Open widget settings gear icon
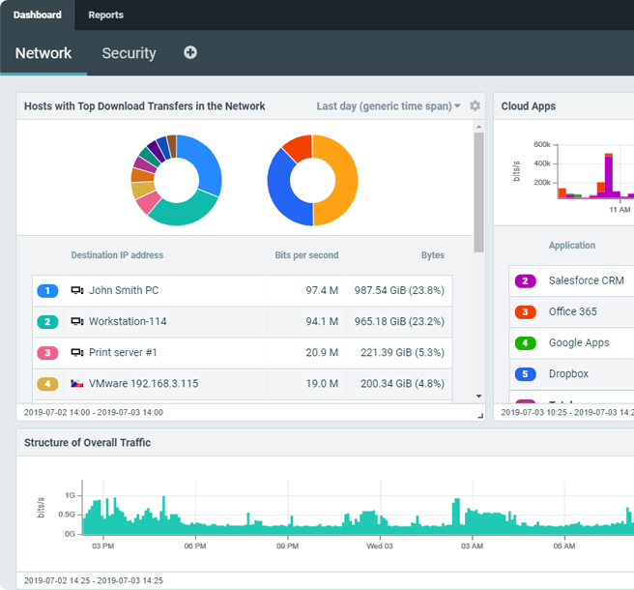634x590 pixels. 475,106
